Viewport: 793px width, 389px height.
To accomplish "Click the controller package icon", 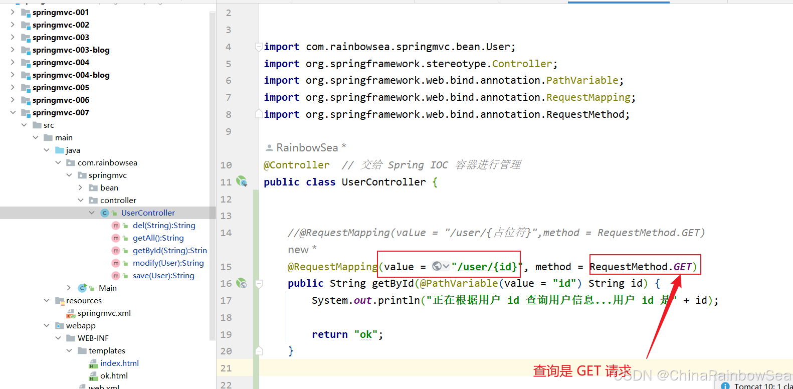I will click(x=93, y=201).
